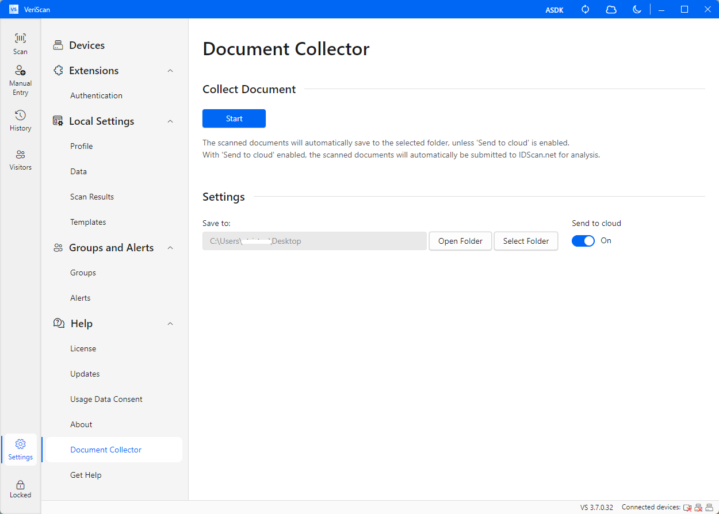Click the blue Start button
The width and height of the screenshot is (719, 514).
[234, 118]
